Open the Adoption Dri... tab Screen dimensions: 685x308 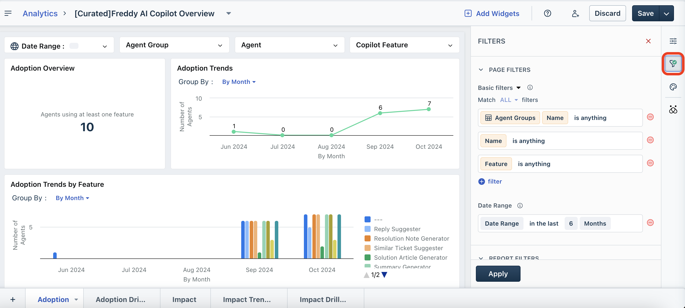pos(120,299)
